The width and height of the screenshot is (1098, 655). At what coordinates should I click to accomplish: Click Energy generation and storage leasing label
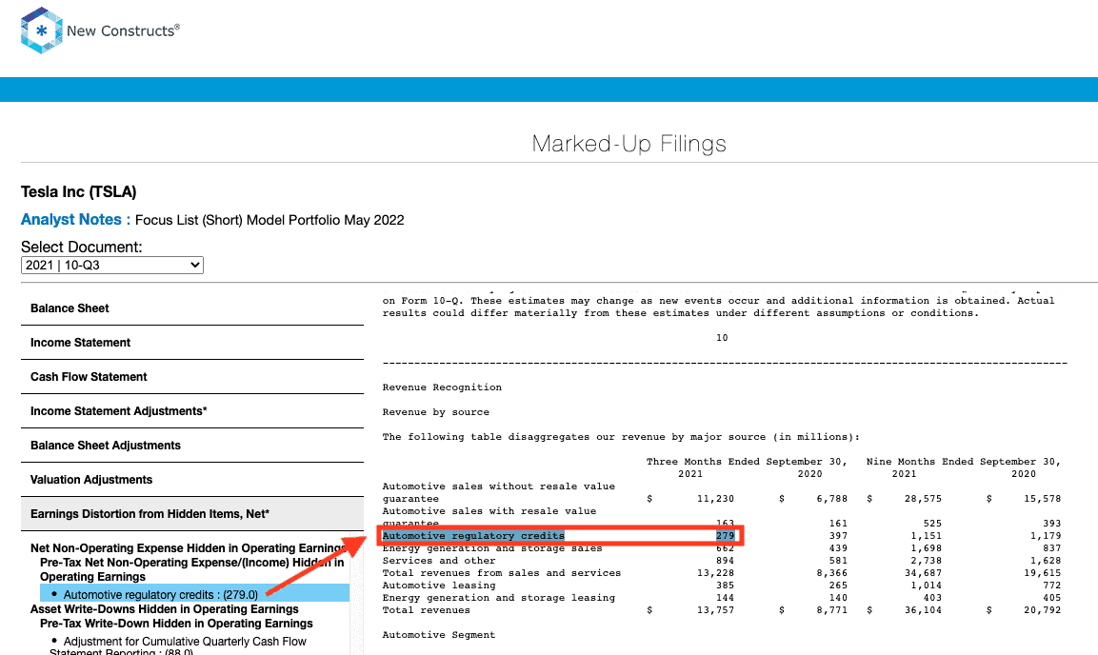[x=499, y=598]
